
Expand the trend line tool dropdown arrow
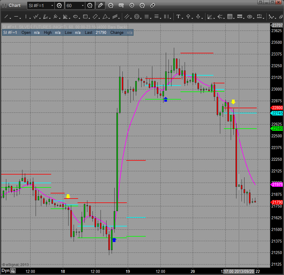click(x=10, y=18)
